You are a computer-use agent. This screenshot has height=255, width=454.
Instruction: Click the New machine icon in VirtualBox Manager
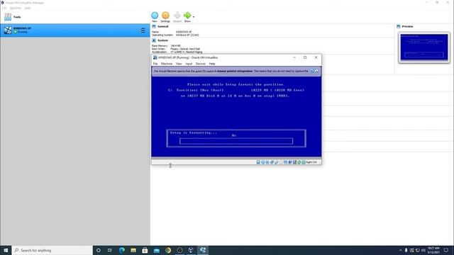(155, 16)
